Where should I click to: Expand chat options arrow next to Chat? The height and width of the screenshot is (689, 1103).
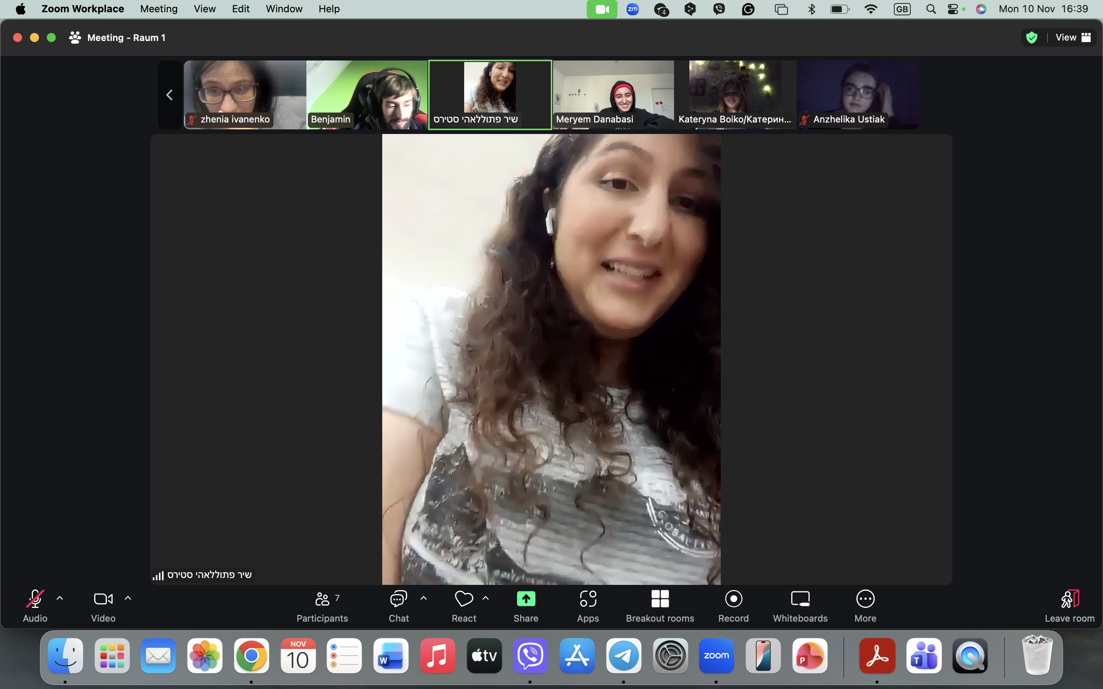pyautogui.click(x=424, y=598)
